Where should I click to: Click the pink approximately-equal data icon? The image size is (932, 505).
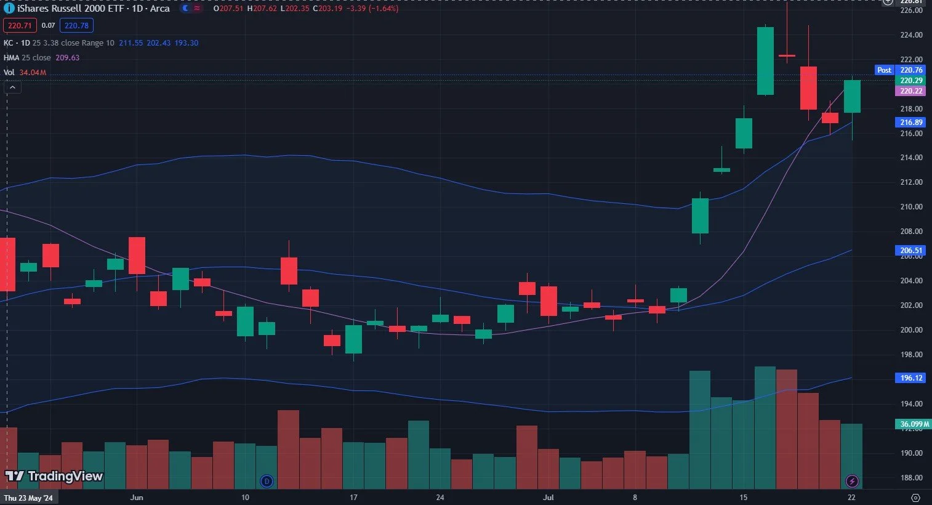(196, 9)
